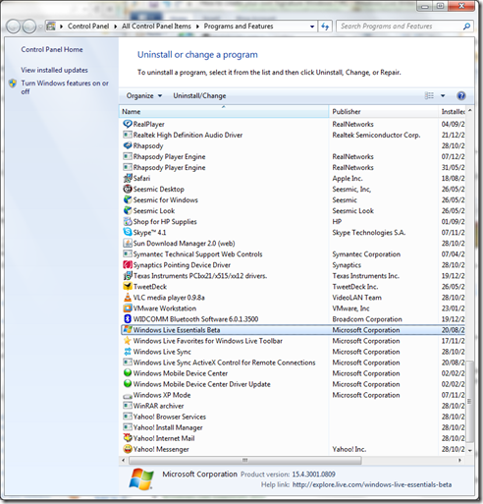Click the Shop for HP Supplies icon
This screenshot has width=483, height=504.
tap(128, 221)
